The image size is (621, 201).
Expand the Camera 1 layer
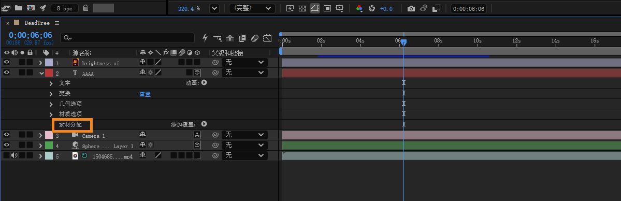tap(40, 135)
